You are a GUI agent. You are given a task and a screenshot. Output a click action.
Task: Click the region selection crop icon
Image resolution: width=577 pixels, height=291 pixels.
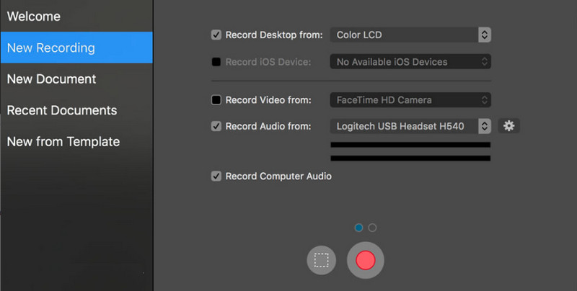(322, 260)
